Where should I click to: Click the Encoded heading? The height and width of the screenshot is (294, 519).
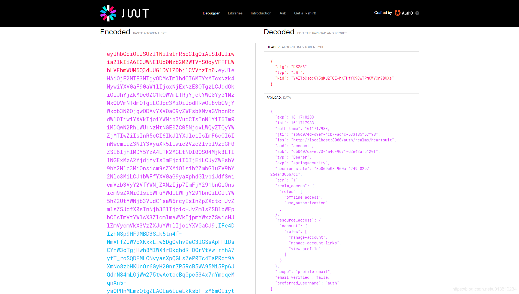click(115, 32)
